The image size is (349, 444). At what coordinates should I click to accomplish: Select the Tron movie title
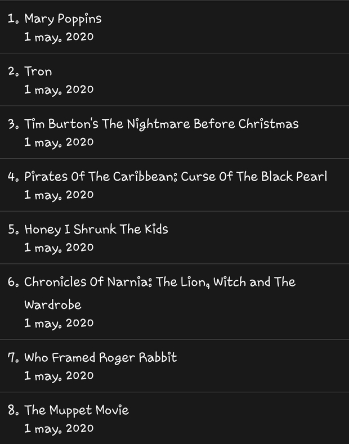(38, 71)
